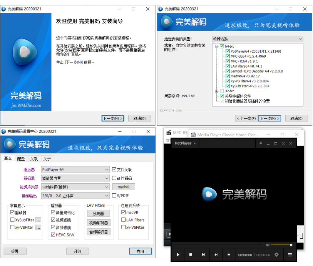Click the 应用 button

pos(140,251)
